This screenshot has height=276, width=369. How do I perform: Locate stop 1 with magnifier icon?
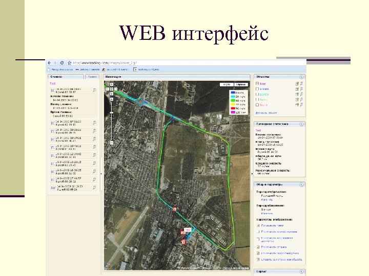94,90
